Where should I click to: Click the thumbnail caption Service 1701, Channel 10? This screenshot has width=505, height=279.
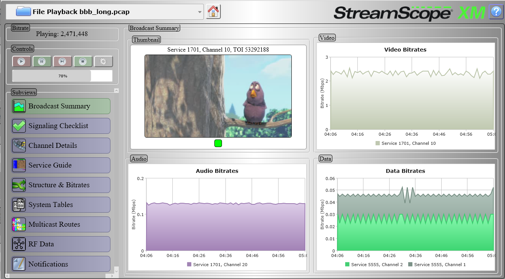[218, 50]
